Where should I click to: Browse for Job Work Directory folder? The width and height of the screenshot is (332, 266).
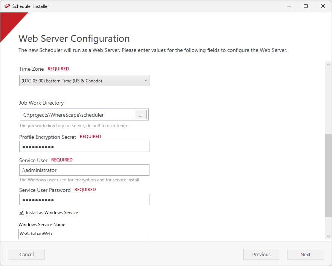pos(141,115)
